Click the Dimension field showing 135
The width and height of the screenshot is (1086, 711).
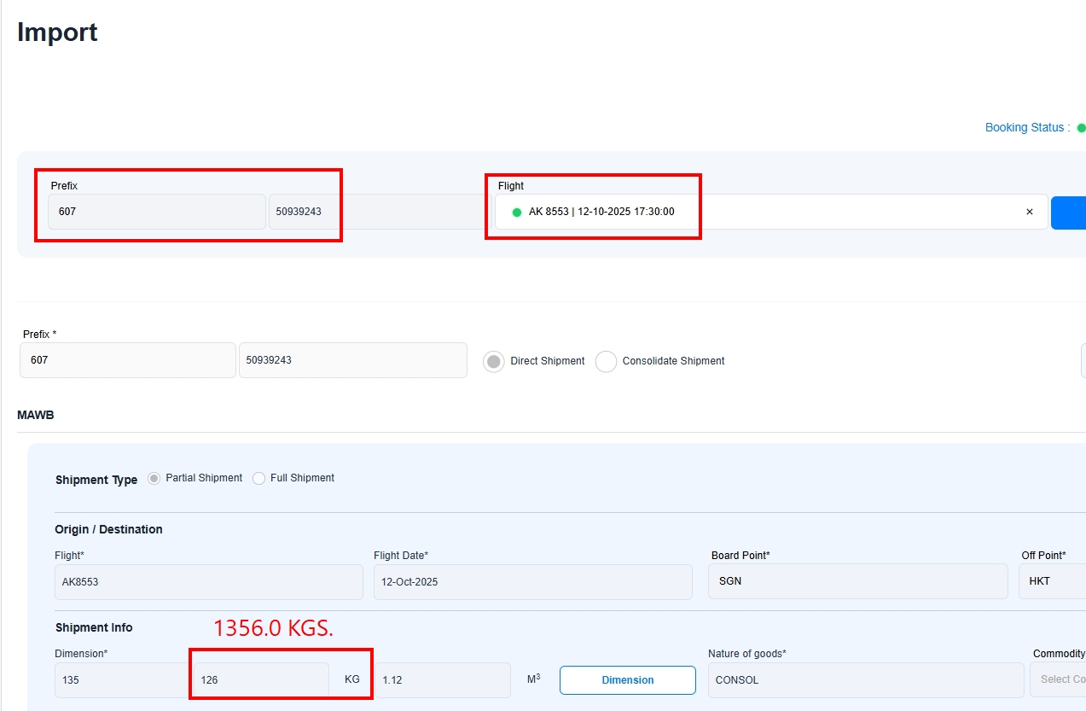[121, 680]
